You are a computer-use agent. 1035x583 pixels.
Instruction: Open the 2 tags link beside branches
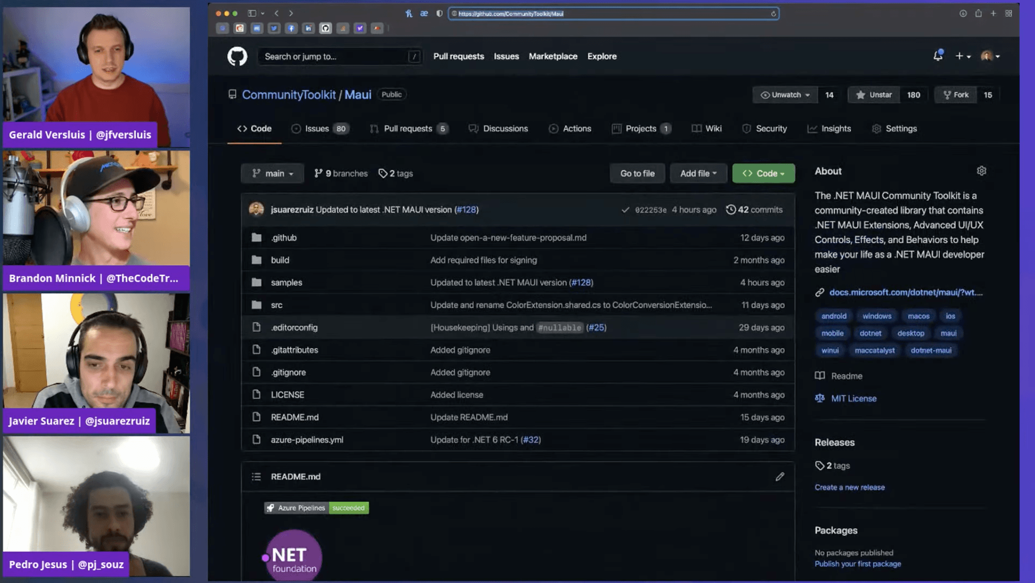point(396,173)
